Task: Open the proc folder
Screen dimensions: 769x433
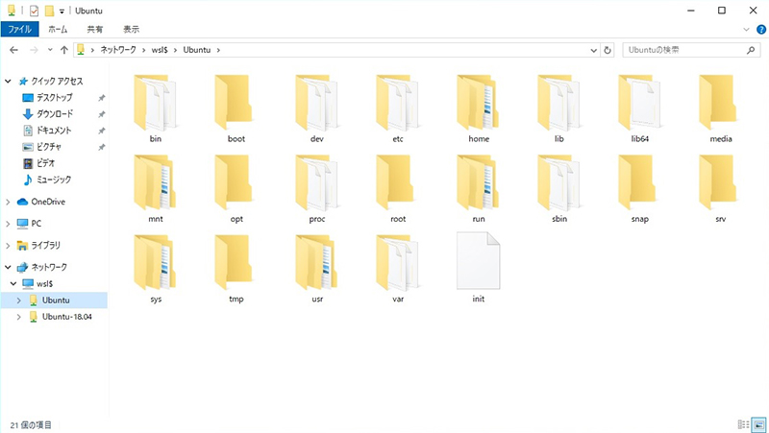Action: (x=317, y=188)
